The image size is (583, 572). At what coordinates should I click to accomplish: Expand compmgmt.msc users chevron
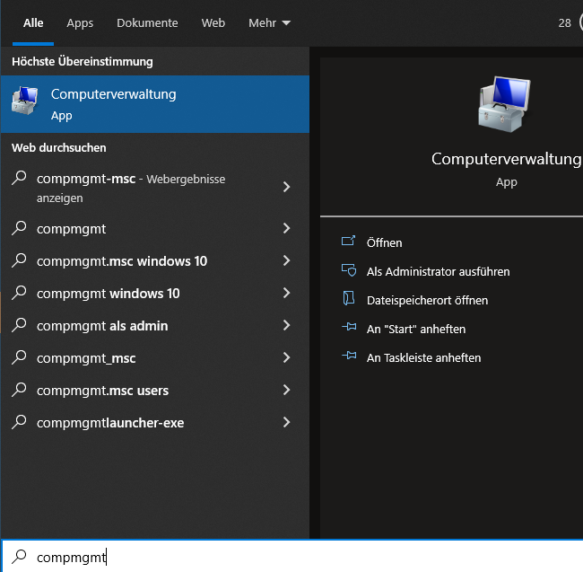click(286, 390)
